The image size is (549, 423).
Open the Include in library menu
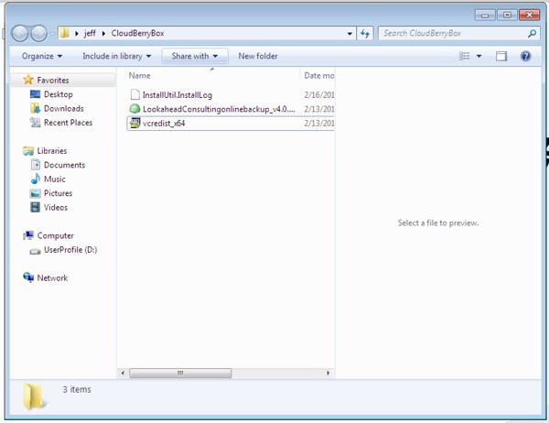pos(116,56)
